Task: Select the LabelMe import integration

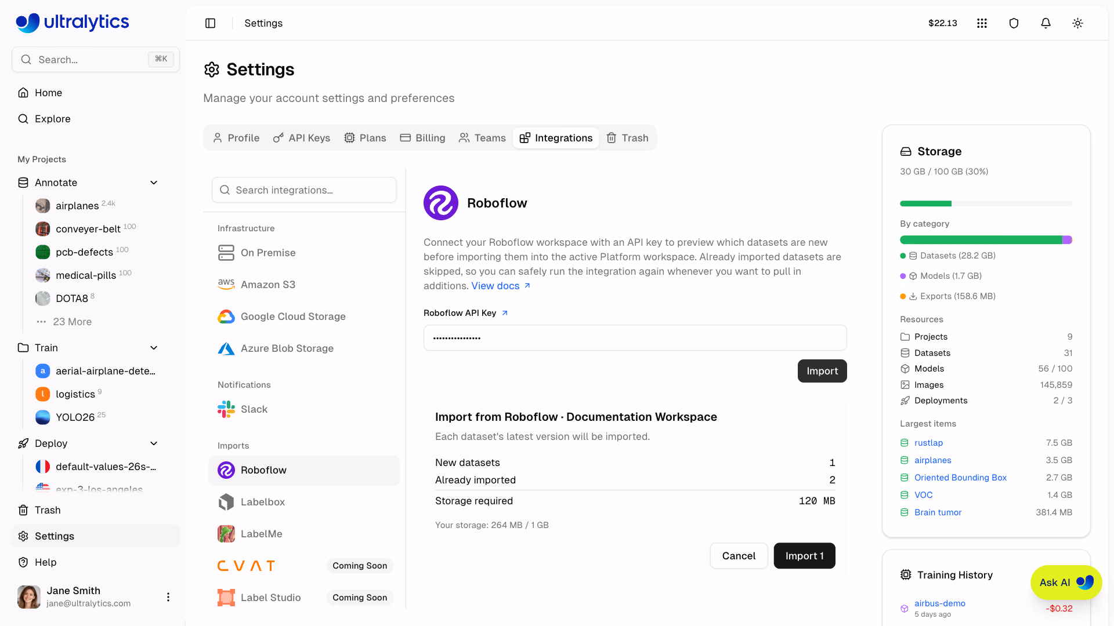Action: [304, 534]
